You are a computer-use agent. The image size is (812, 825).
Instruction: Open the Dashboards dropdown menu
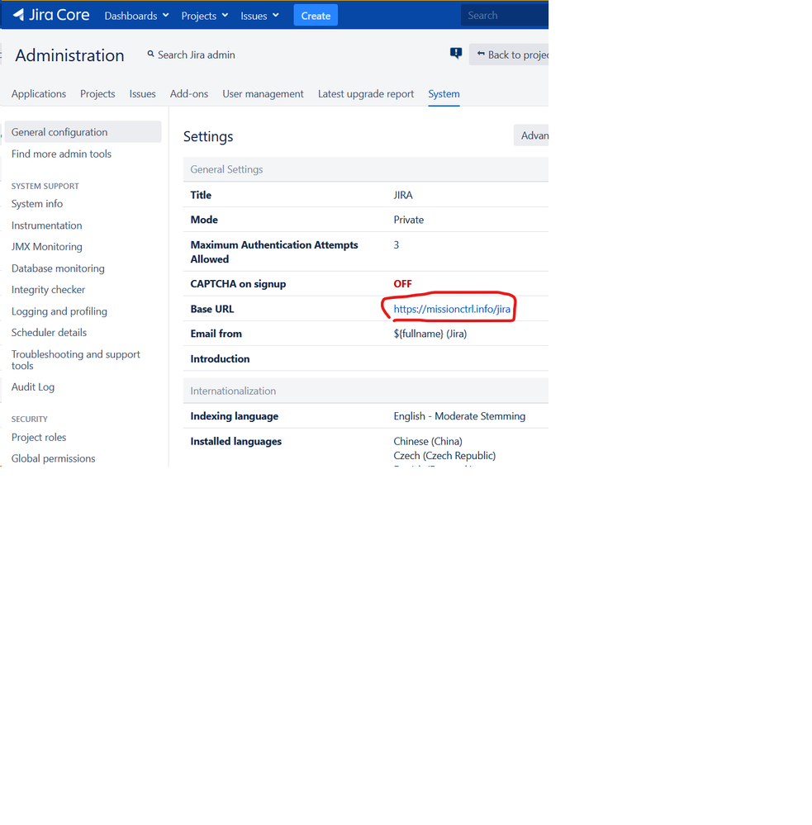(136, 16)
